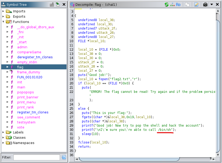Click the function icon beside main
The image size is (222, 163).
pyautogui.click(x=12, y=87)
